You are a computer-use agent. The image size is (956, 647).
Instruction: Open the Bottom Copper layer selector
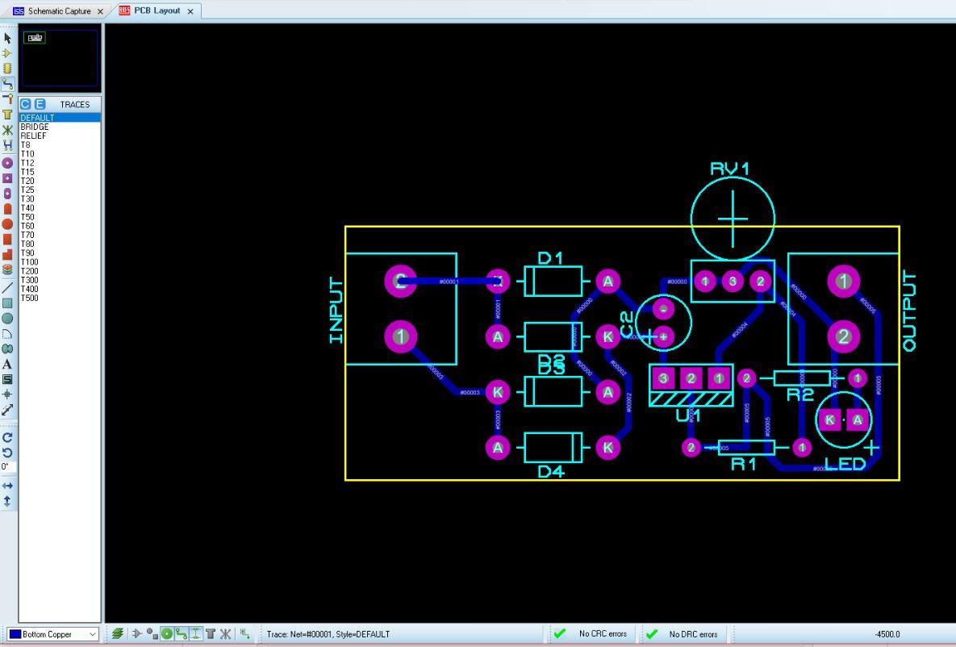pyautogui.click(x=92, y=634)
